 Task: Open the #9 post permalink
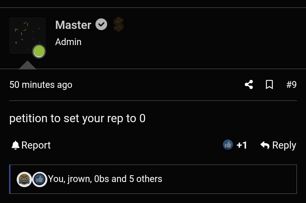pyautogui.click(x=291, y=85)
